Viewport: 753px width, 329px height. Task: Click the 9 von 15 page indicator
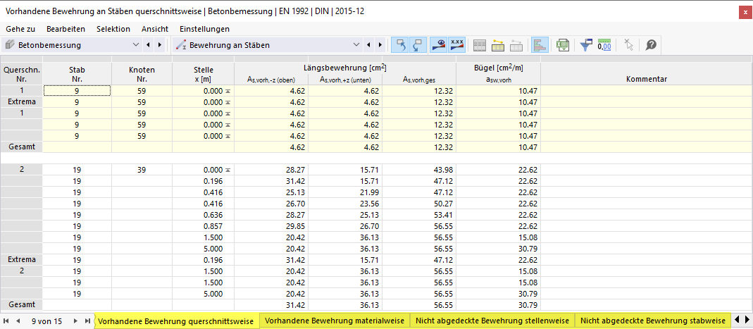pyautogui.click(x=46, y=321)
